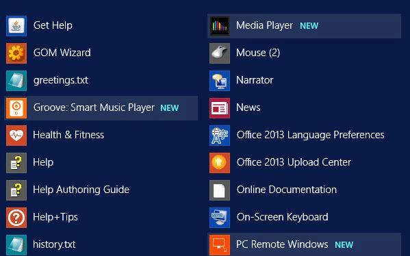Click the On-Screen Keyboard label
The image size is (410, 256).
[283, 217]
